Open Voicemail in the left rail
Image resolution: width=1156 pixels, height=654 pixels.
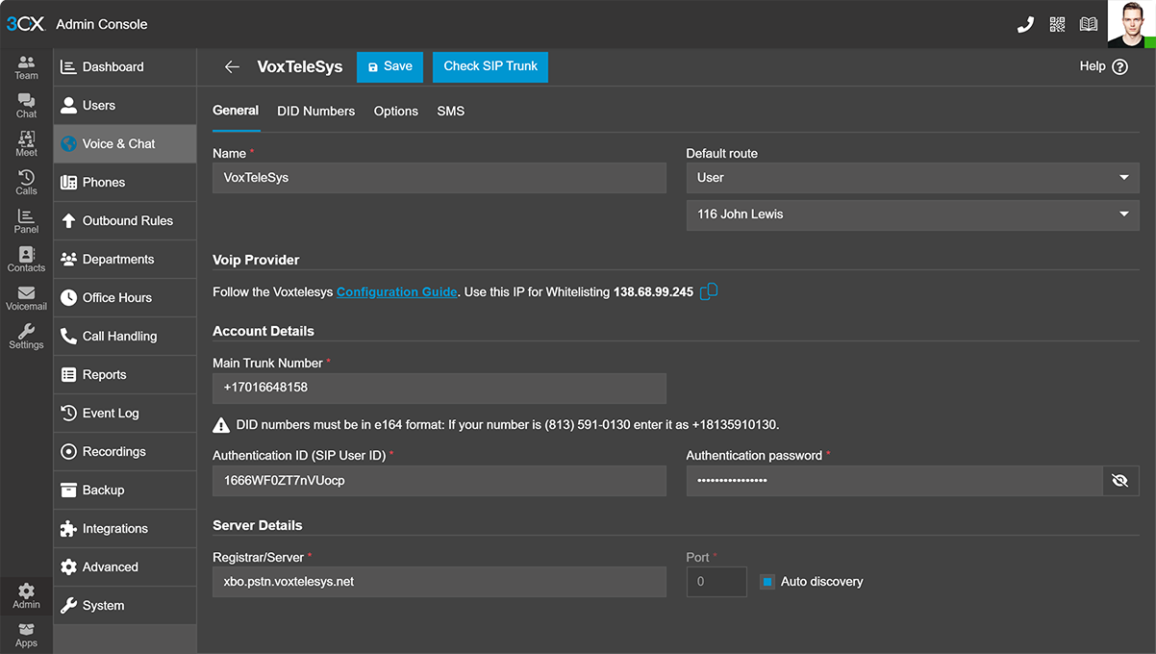(x=26, y=298)
